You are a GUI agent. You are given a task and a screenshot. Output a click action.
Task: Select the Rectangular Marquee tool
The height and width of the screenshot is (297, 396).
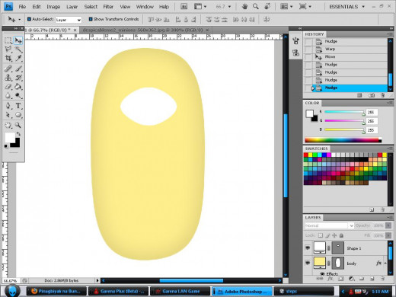pyautogui.click(x=8, y=40)
